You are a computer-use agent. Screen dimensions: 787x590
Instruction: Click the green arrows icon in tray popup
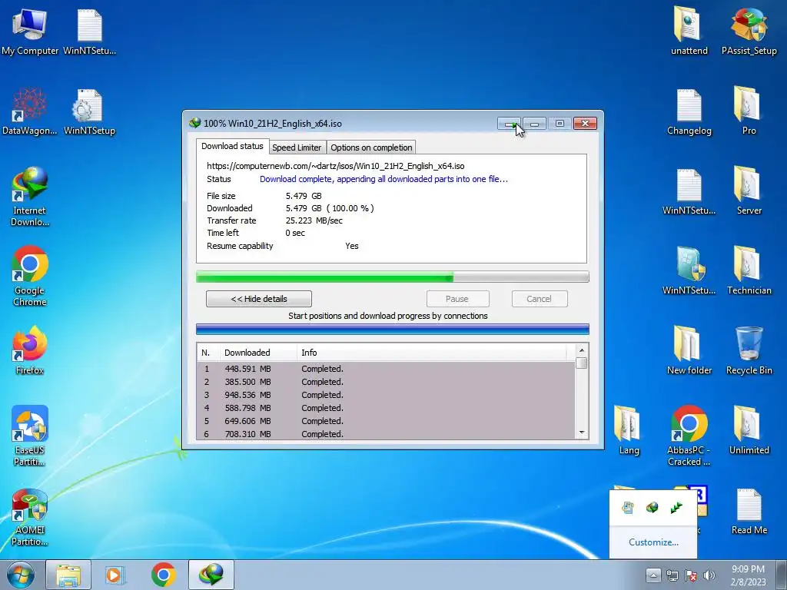tap(676, 508)
